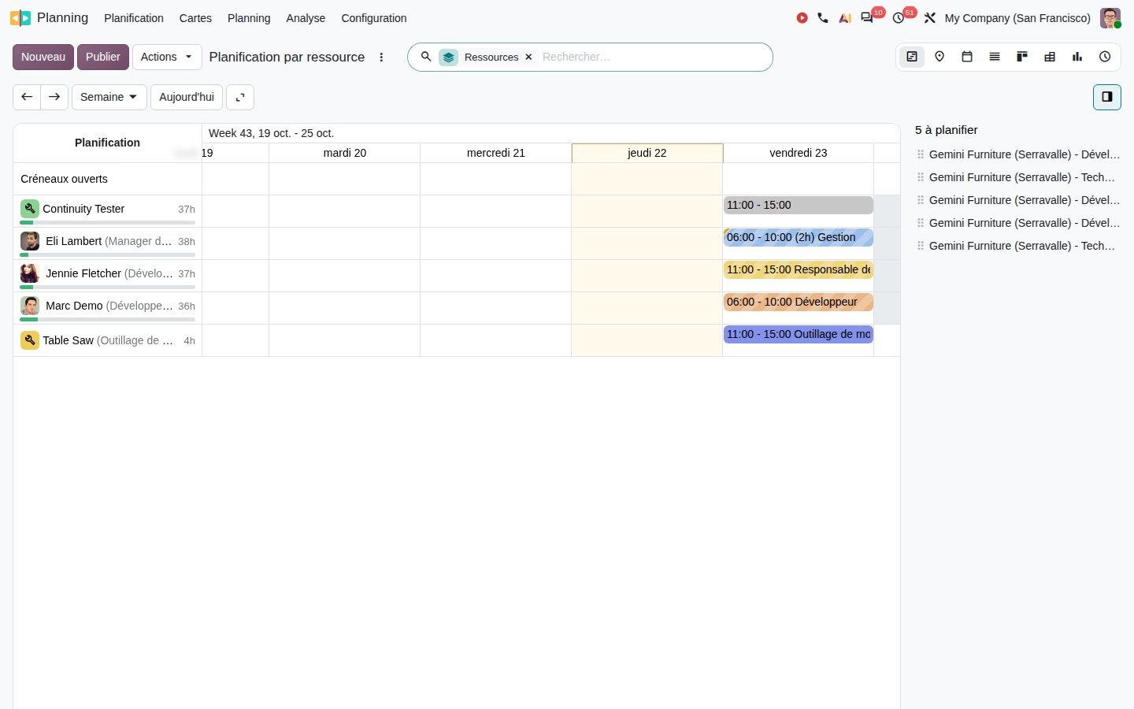Open the Planning menu item

tap(249, 18)
